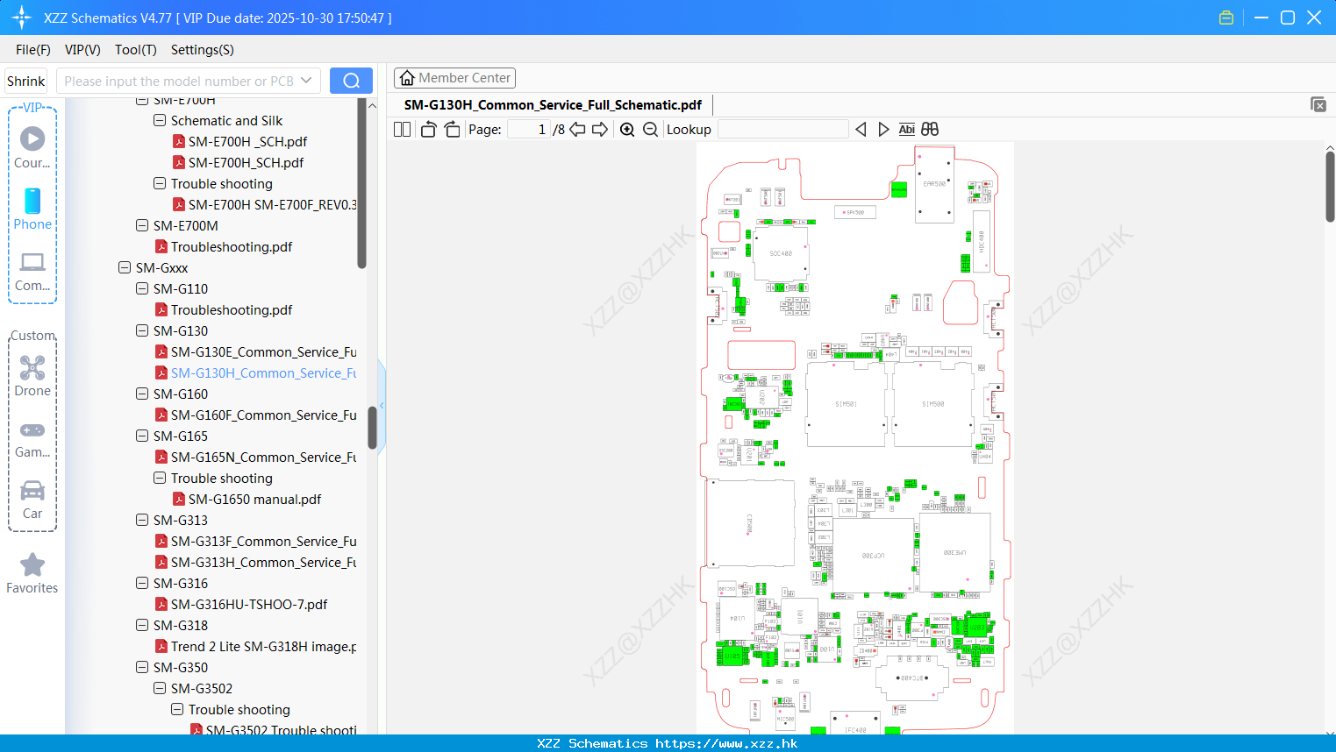
Task: Zoom out of the schematic
Action: tap(650, 130)
